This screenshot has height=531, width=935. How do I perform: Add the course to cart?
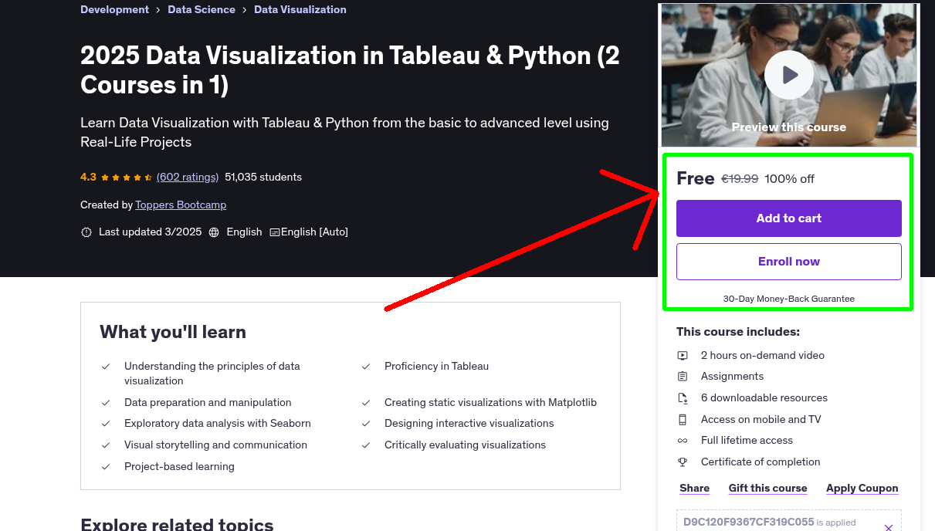(788, 218)
